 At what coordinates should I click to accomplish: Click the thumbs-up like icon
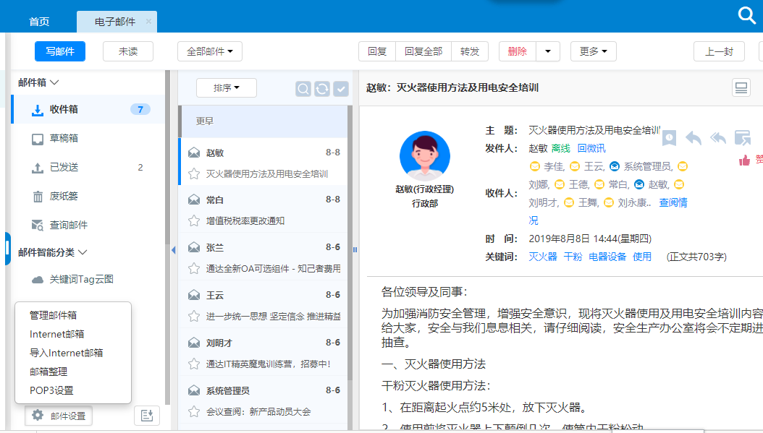click(x=744, y=160)
